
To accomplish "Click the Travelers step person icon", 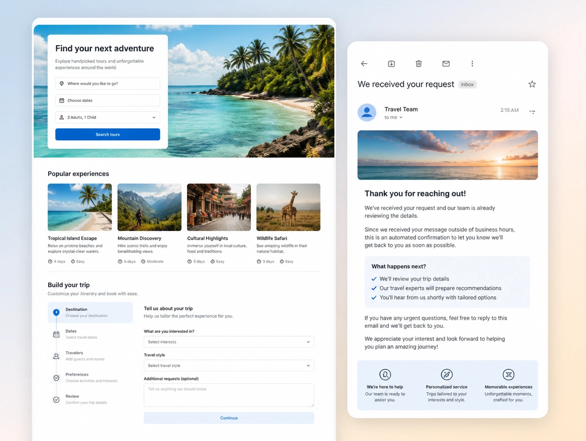I will click(x=56, y=356).
